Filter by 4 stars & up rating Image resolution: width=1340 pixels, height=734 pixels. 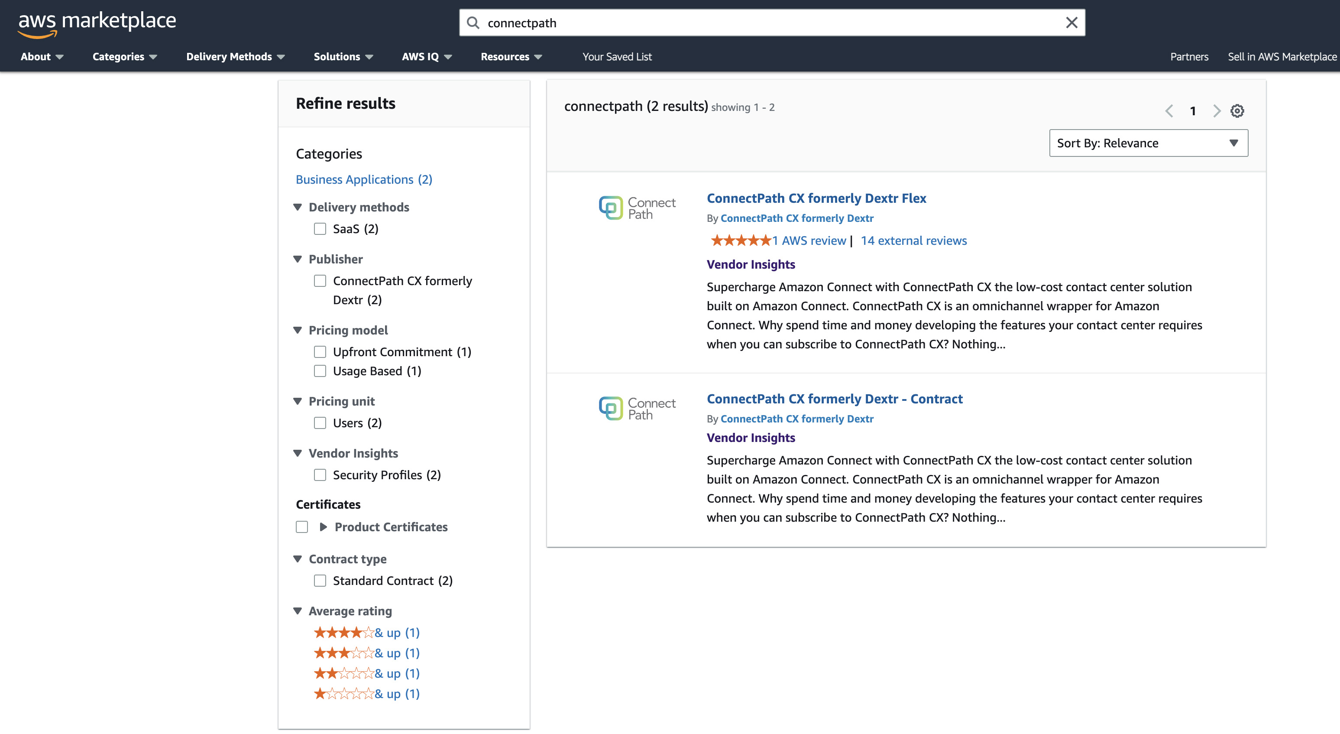(367, 633)
